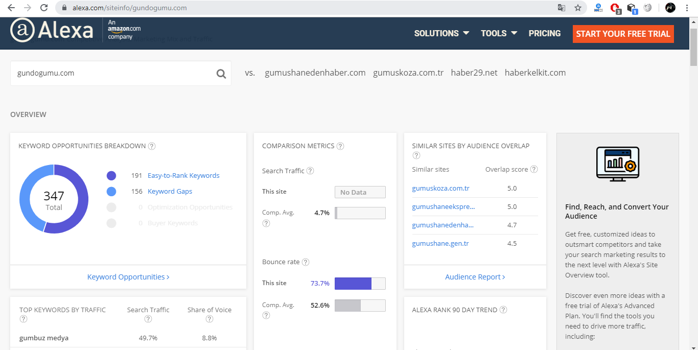Compare with haber29.net
698x350 pixels.
click(x=474, y=73)
